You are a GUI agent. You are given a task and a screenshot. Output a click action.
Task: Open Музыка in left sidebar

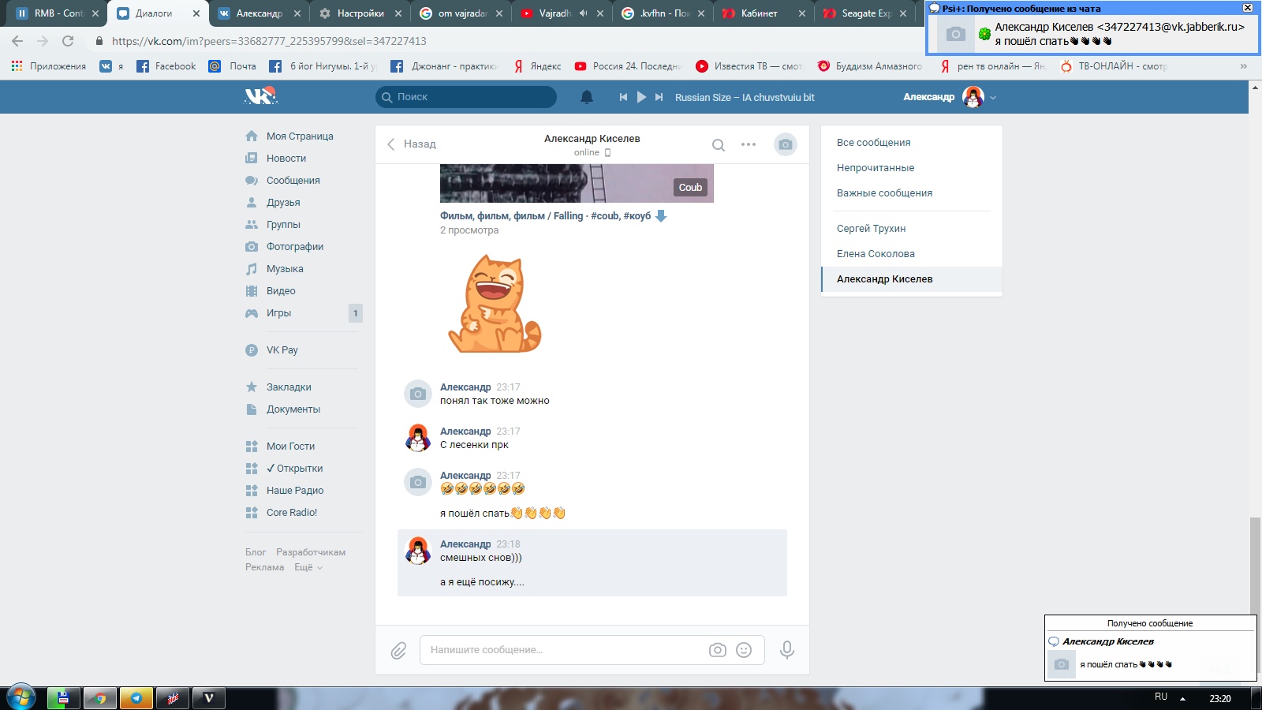(x=285, y=269)
